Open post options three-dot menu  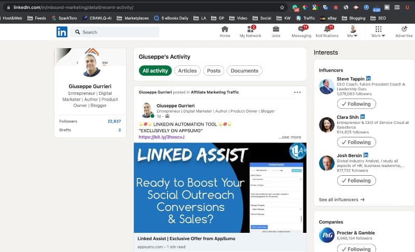297,92
